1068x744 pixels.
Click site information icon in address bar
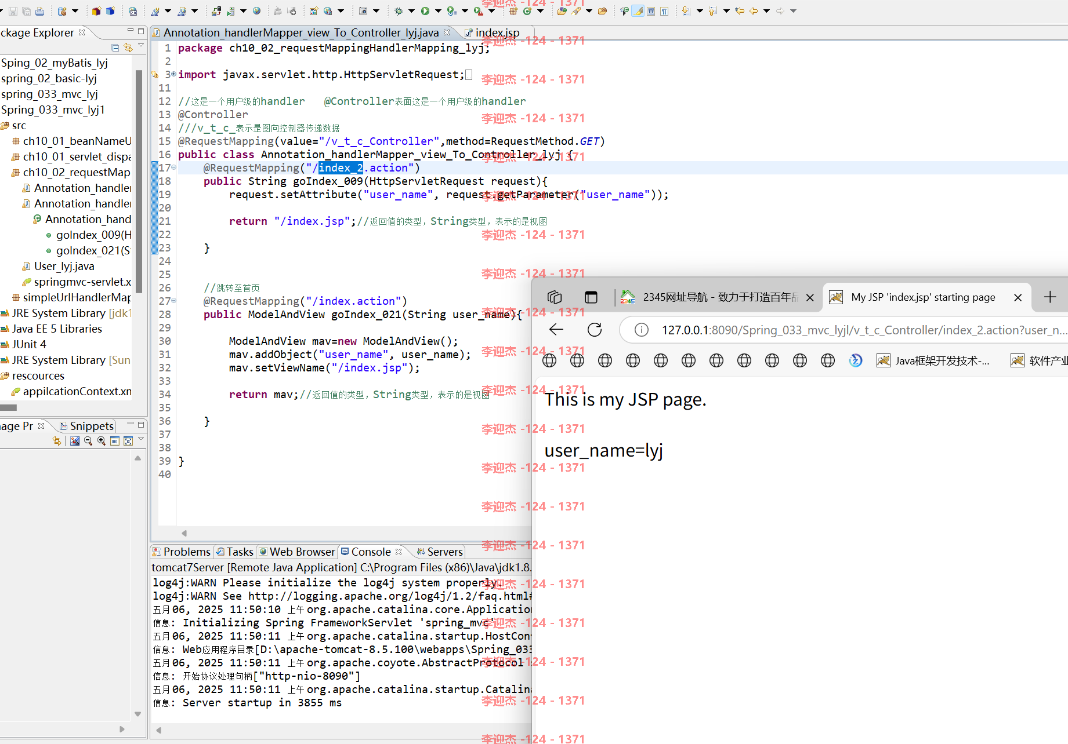pos(641,330)
